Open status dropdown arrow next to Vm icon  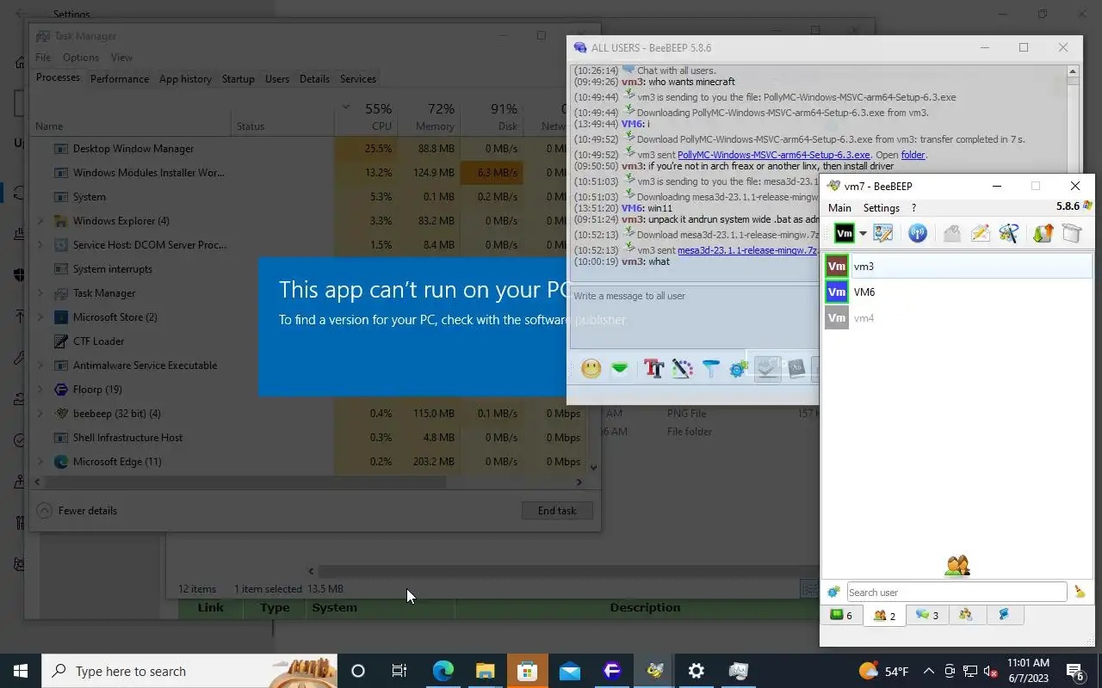tap(863, 234)
